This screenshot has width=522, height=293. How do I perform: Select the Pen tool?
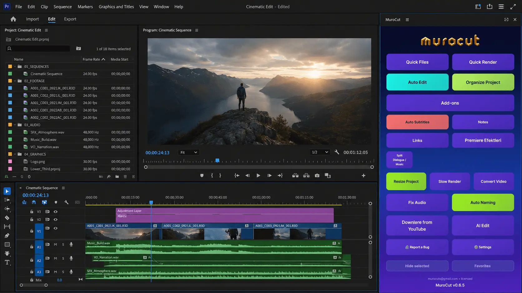(x=7, y=236)
